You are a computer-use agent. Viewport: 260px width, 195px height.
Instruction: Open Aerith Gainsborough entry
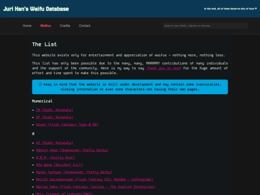click(94, 179)
